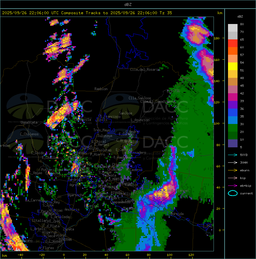Click the cyan 50YD track arrow icon
This screenshot has height=259, width=256.
click(233, 155)
